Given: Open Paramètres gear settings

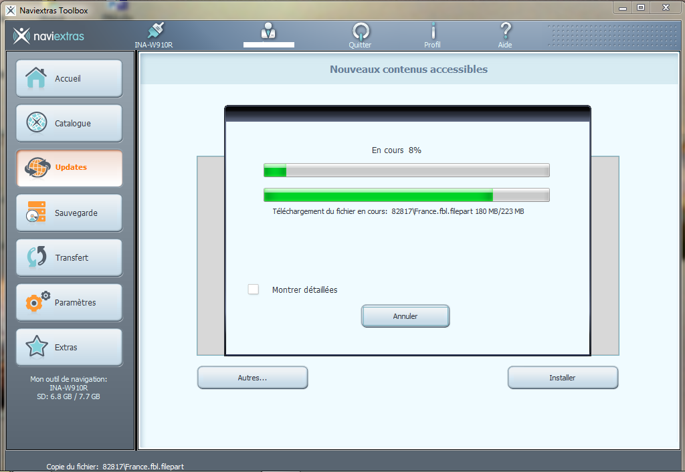Looking at the screenshot, I should click(x=69, y=303).
